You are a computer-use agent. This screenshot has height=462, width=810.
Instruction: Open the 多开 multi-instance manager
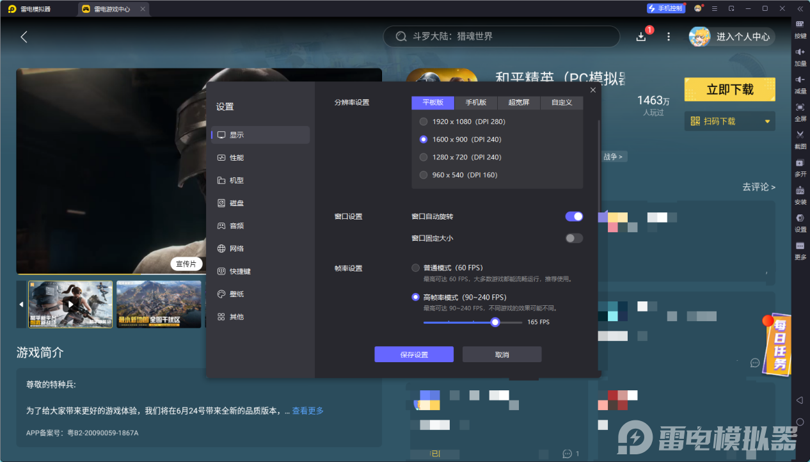click(x=800, y=168)
